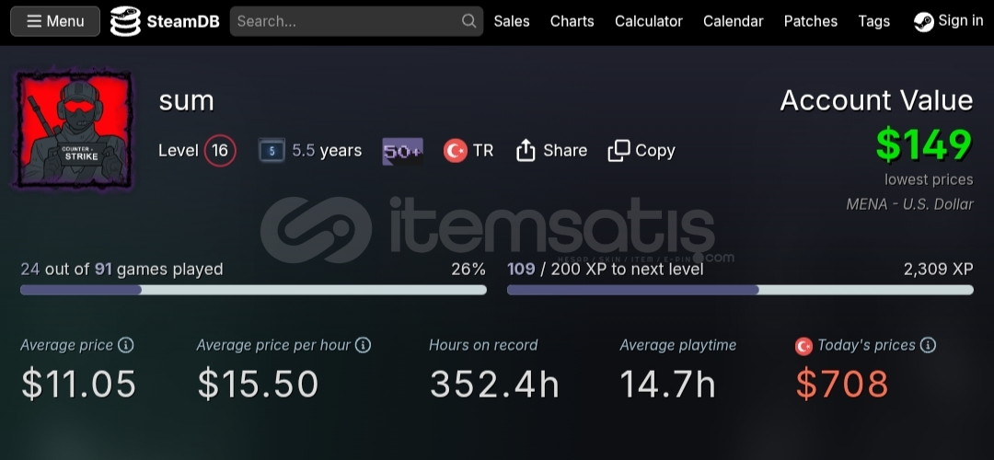Open the Calculator nav link
This screenshot has width=994, height=460.
[x=649, y=21]
